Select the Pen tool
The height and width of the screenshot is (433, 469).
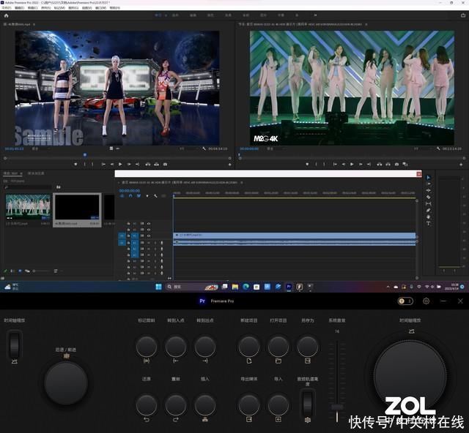[x=428, y=210]
